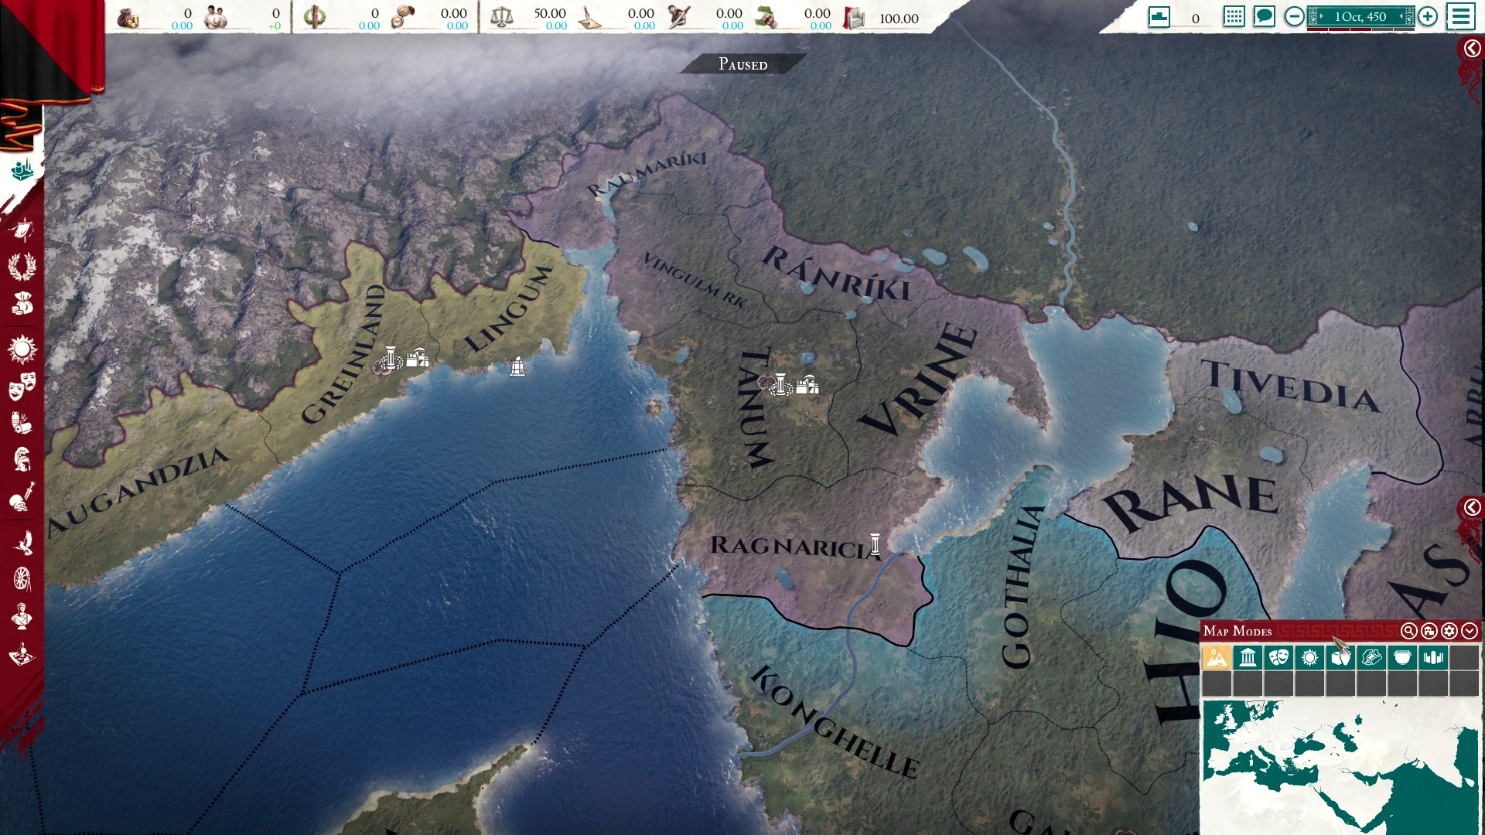Click the hand holding laurel icon
This screenshot has width=1485, height=835.
766,17
